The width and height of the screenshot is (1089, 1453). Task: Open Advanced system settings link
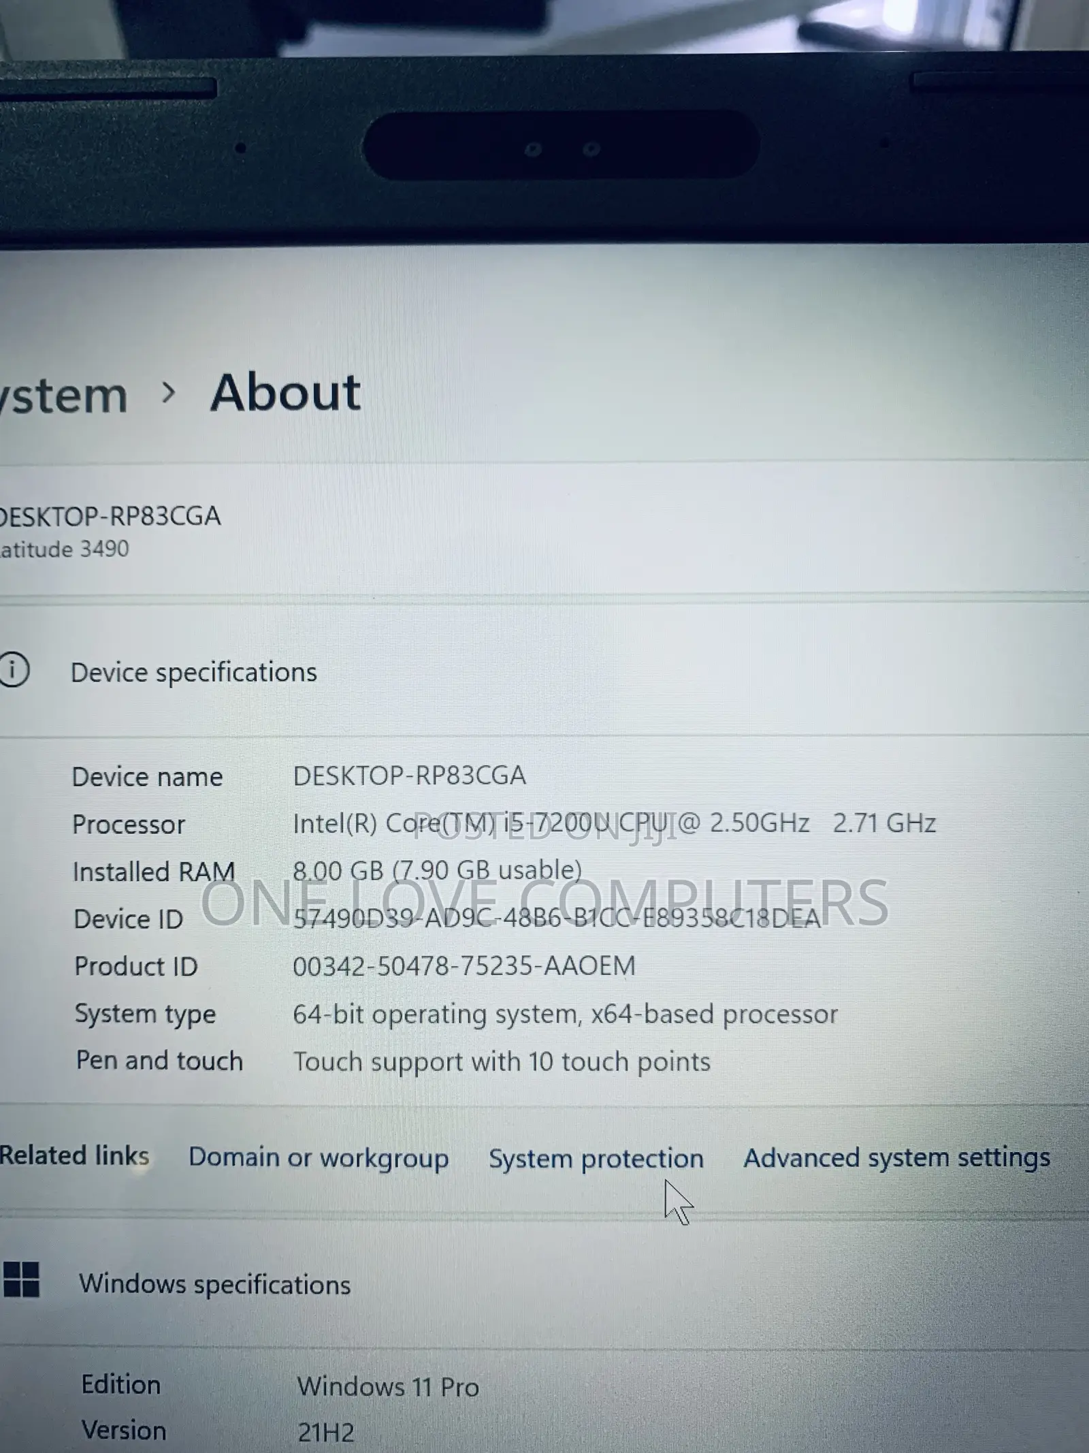(896, 1157)
